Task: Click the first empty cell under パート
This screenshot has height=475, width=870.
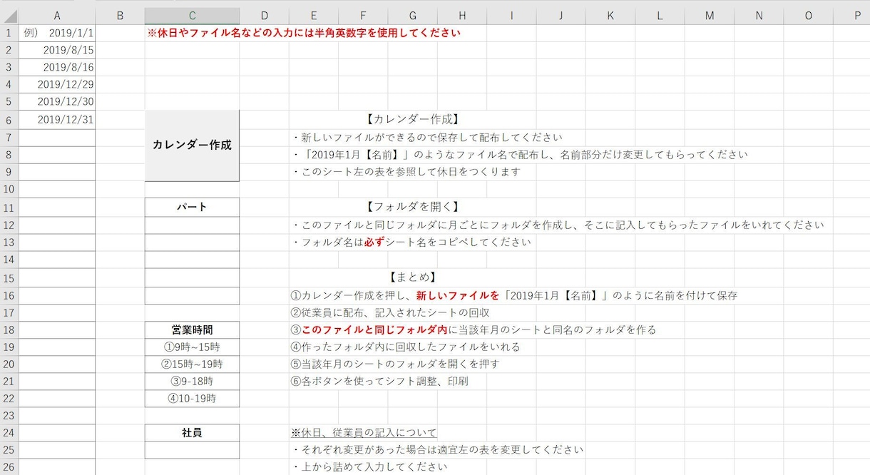Action: (x=192, y=225)
